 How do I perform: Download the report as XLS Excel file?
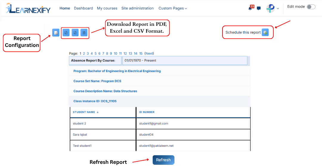[x=75, y=32]
